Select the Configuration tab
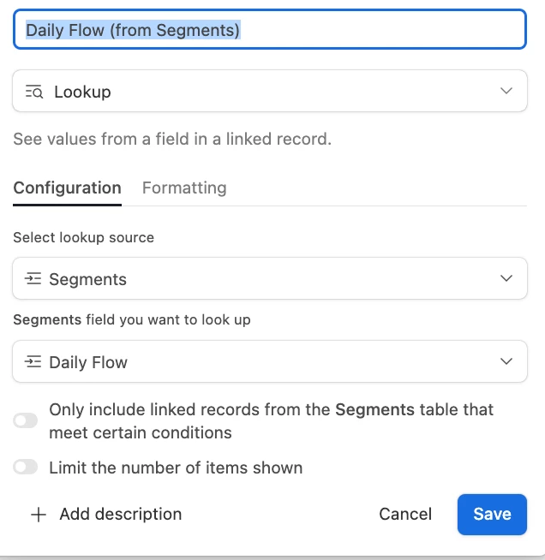 [67, 188]
